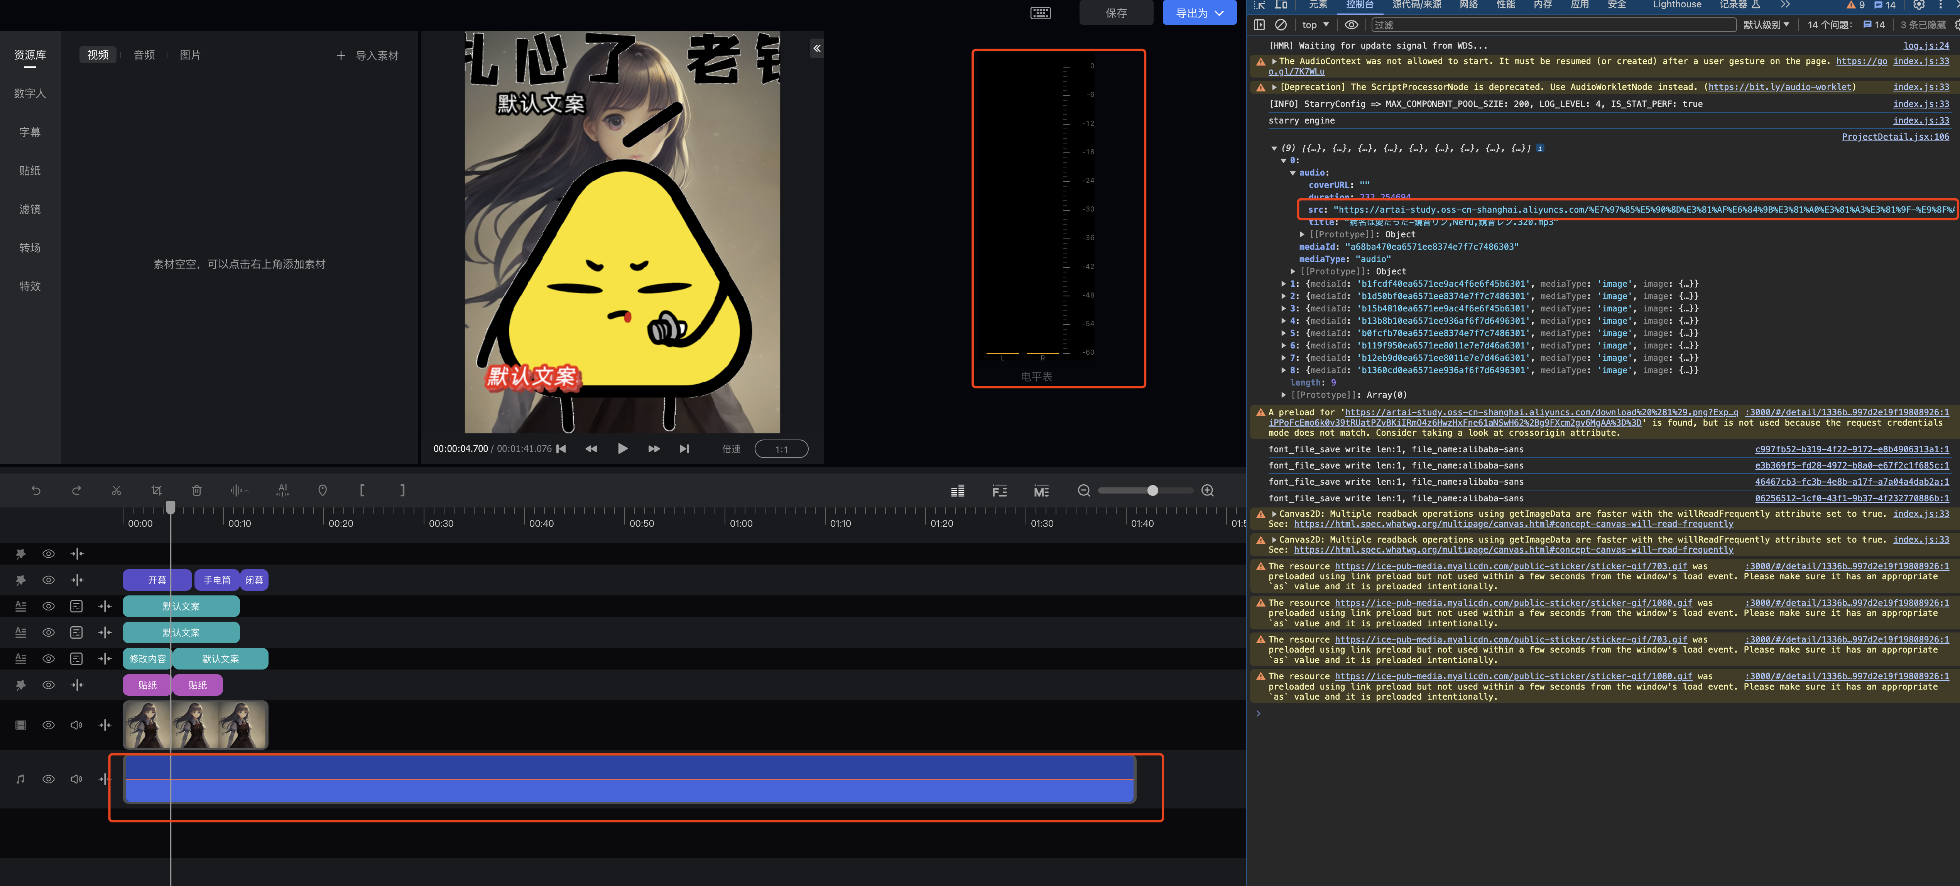Open the ProjectDetail.jsx:106 source link
The width and height of the screenshot is (1960, 886).
1894,137
